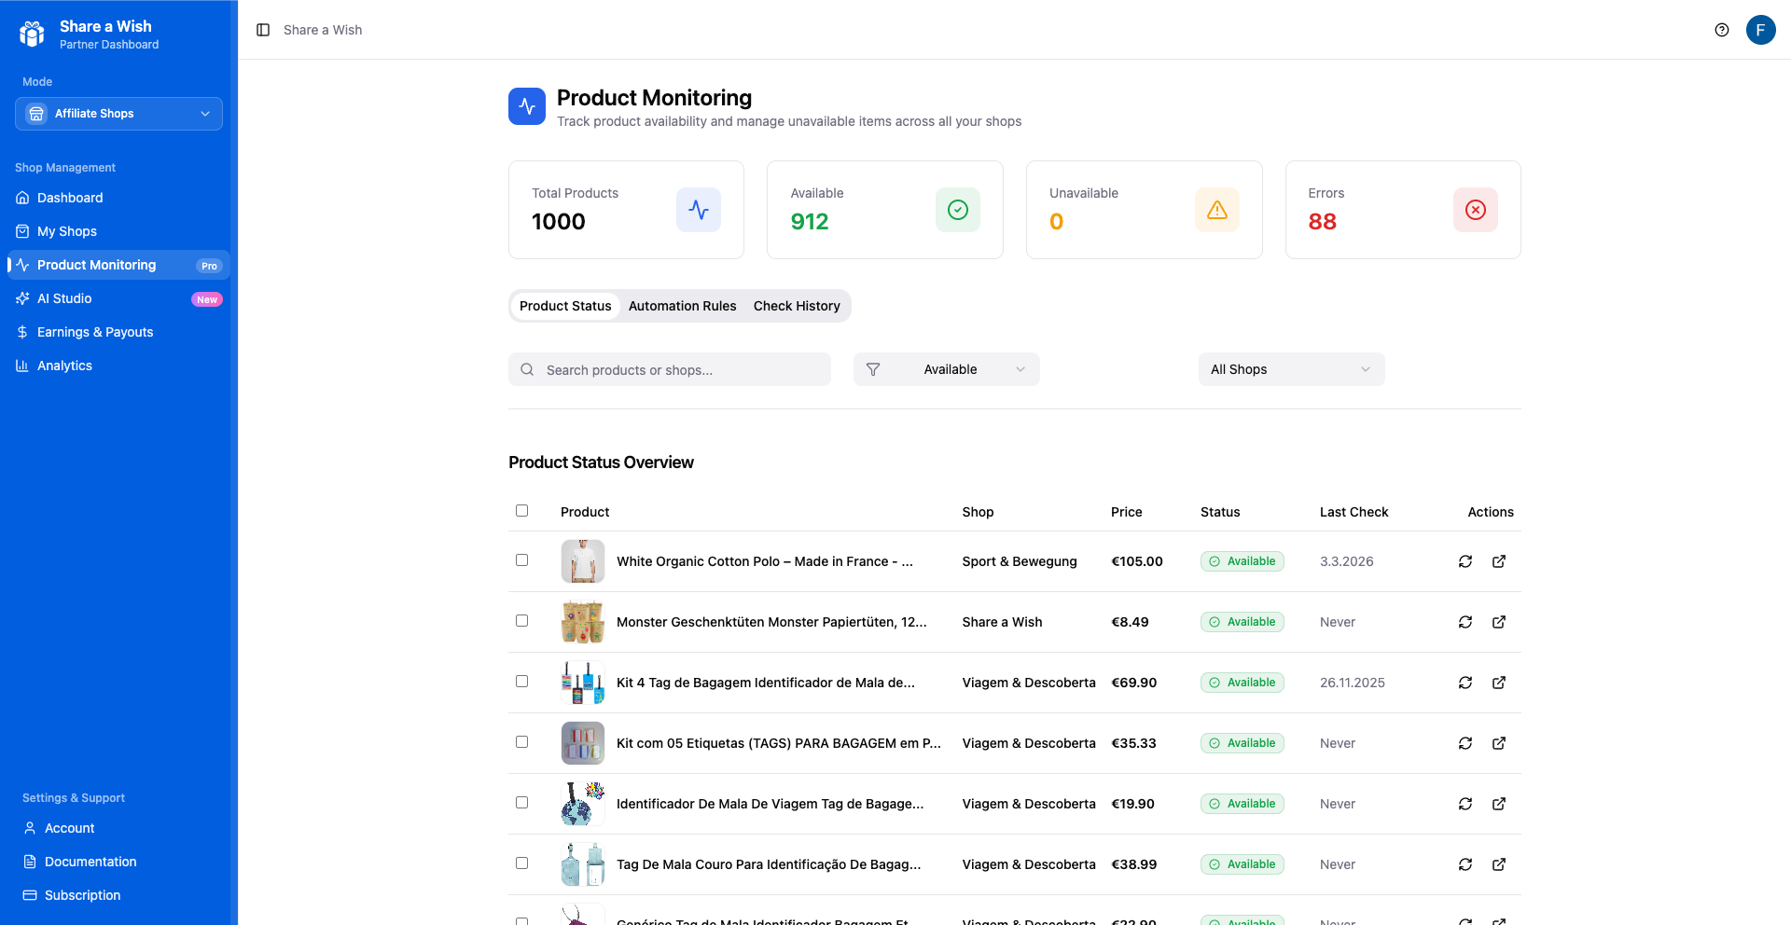Click last check date 26.11.2025
The width and height of the screenshot is (1791, 925).
click(1353, 683)
